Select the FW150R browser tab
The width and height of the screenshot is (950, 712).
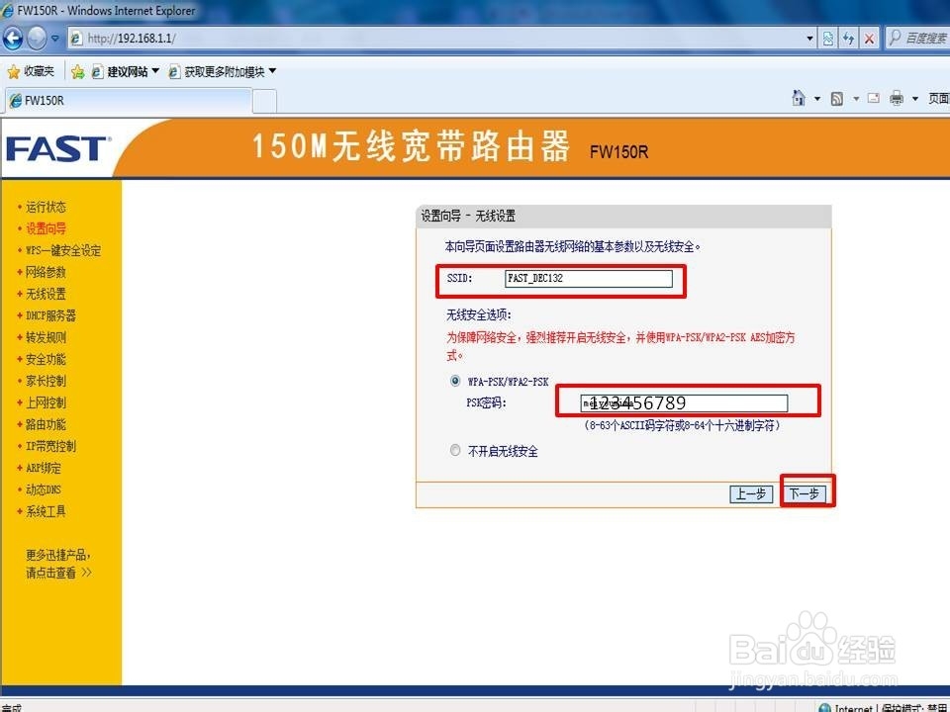128,101
